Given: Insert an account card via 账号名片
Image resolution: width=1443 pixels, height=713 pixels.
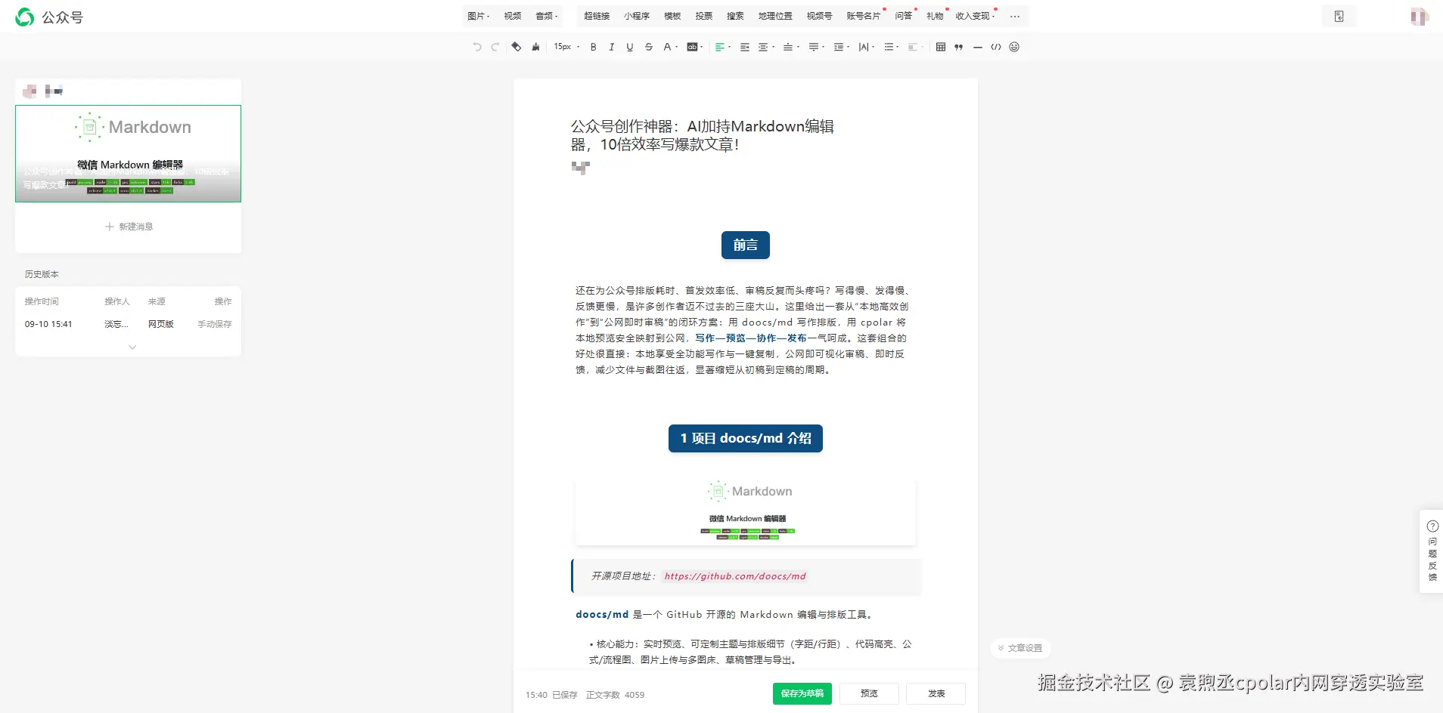Looking at the screenshot, I should click(864, 16).
